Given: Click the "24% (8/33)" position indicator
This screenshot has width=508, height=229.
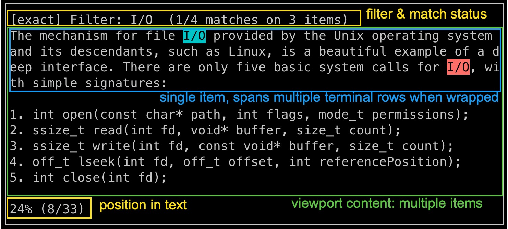Looking at the screenshot, I should pos(47,208).
